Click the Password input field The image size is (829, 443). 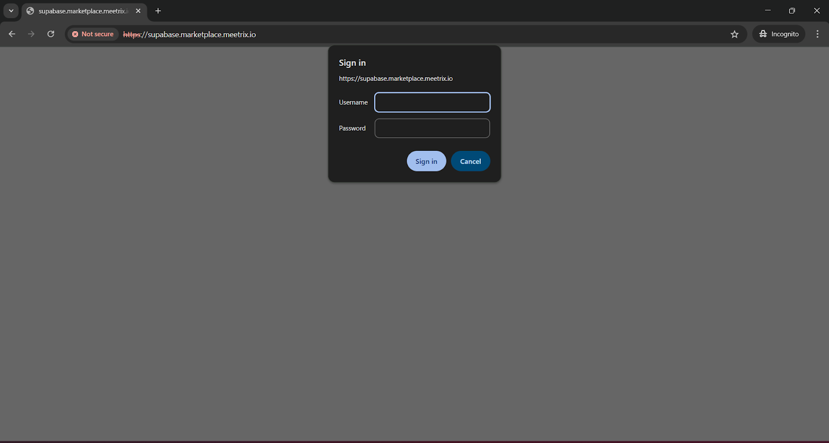(x=432, y=128)
